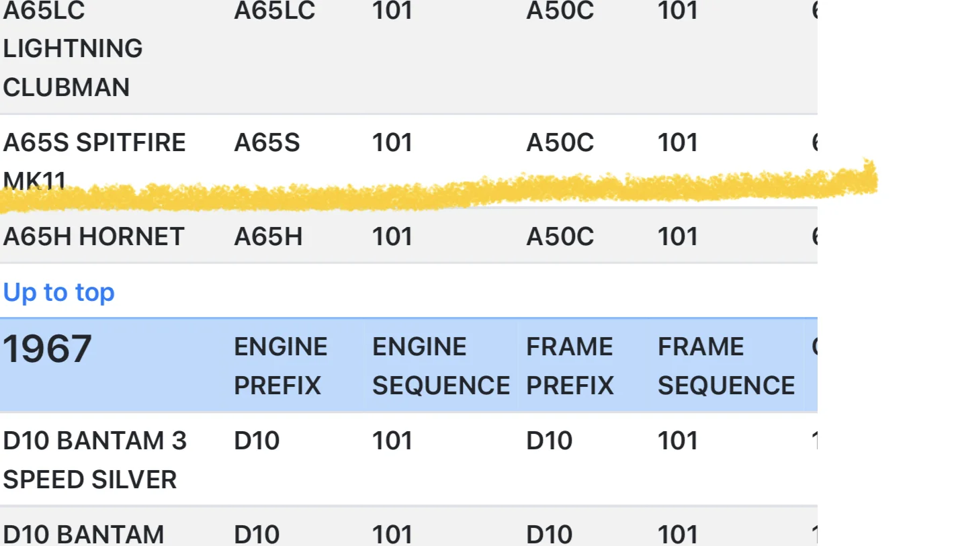The image size is (958, 546).
Task: Click D10 engine prefix in Bantam Silver row
Action: [x=257, y=441]
